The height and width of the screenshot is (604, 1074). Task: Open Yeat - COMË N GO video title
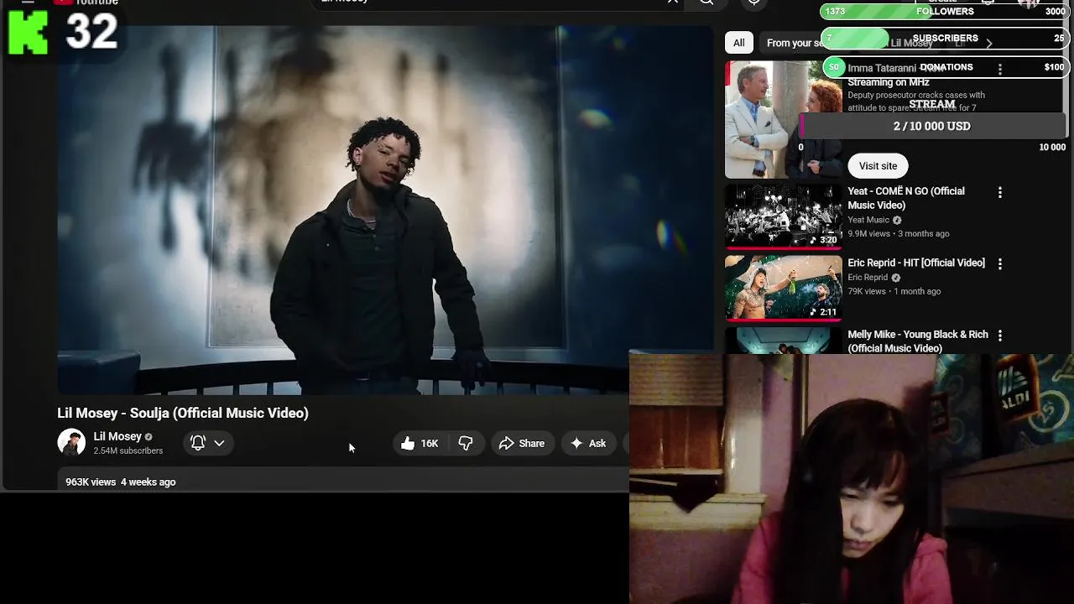click(906, 198)
